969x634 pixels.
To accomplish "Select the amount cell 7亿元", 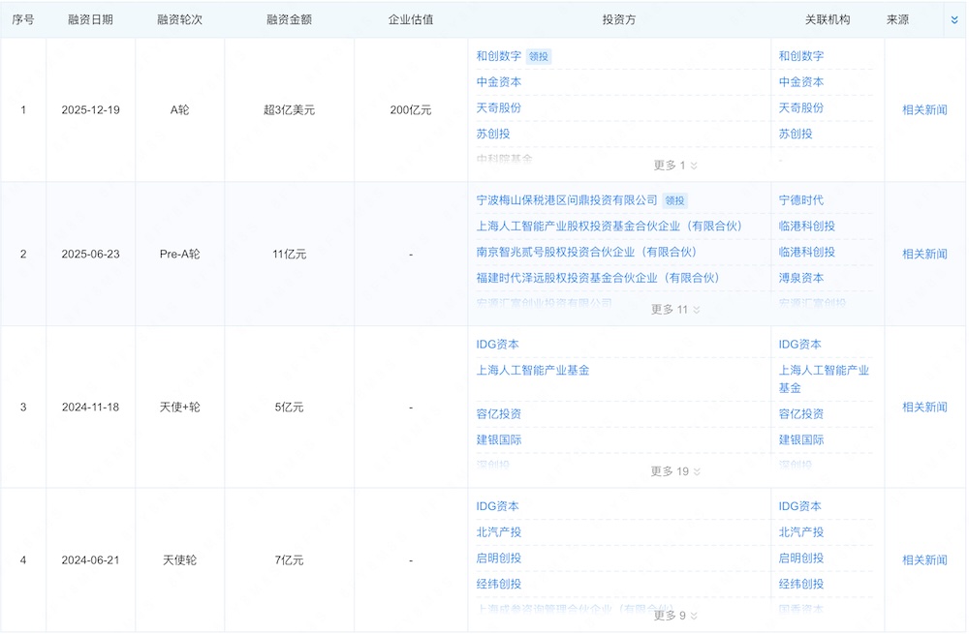I will click(x=289, y=559).
